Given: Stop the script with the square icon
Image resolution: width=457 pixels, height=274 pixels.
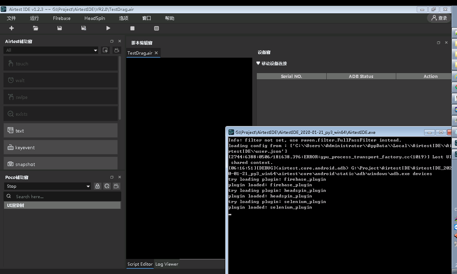Looking at the screenshot, I should [x=132, y=28].
